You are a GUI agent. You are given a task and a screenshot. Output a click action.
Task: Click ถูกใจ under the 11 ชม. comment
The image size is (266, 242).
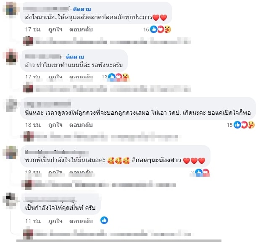click(x=55, y=221)
